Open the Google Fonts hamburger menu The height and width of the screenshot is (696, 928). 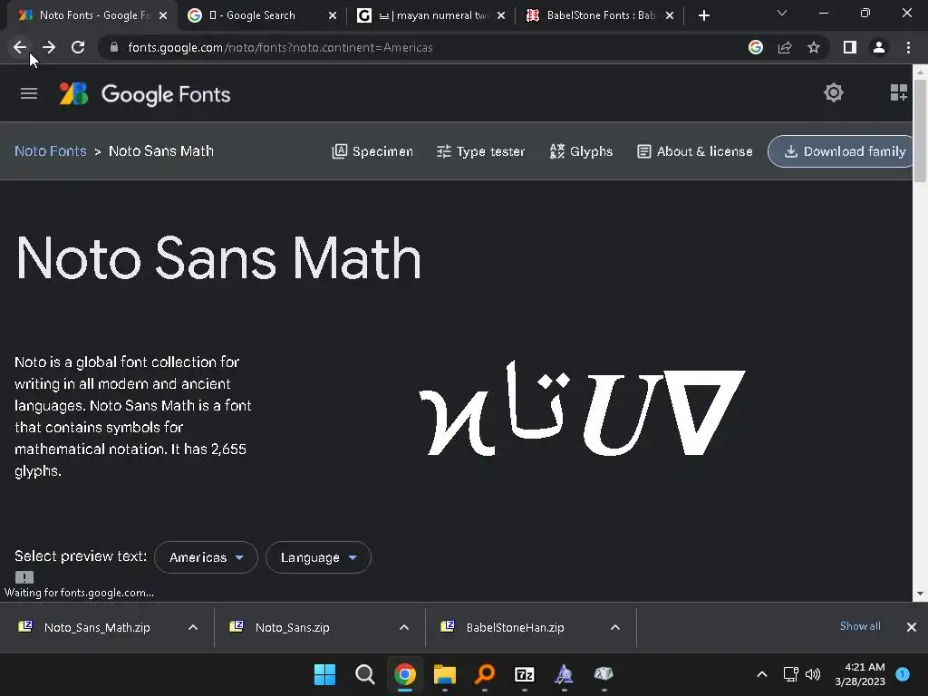pyautogui.click(x=29, y=93)
